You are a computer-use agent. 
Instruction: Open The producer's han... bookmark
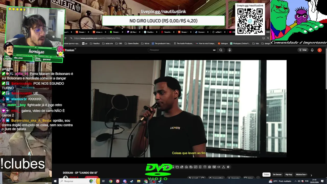coord(161,43)
